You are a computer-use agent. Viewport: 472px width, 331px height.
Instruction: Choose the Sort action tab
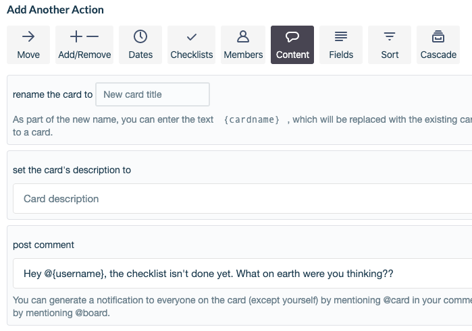pos(390,44)
